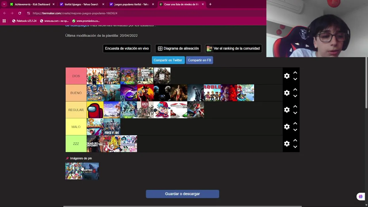Select MALO tier color label

(76, 127)
